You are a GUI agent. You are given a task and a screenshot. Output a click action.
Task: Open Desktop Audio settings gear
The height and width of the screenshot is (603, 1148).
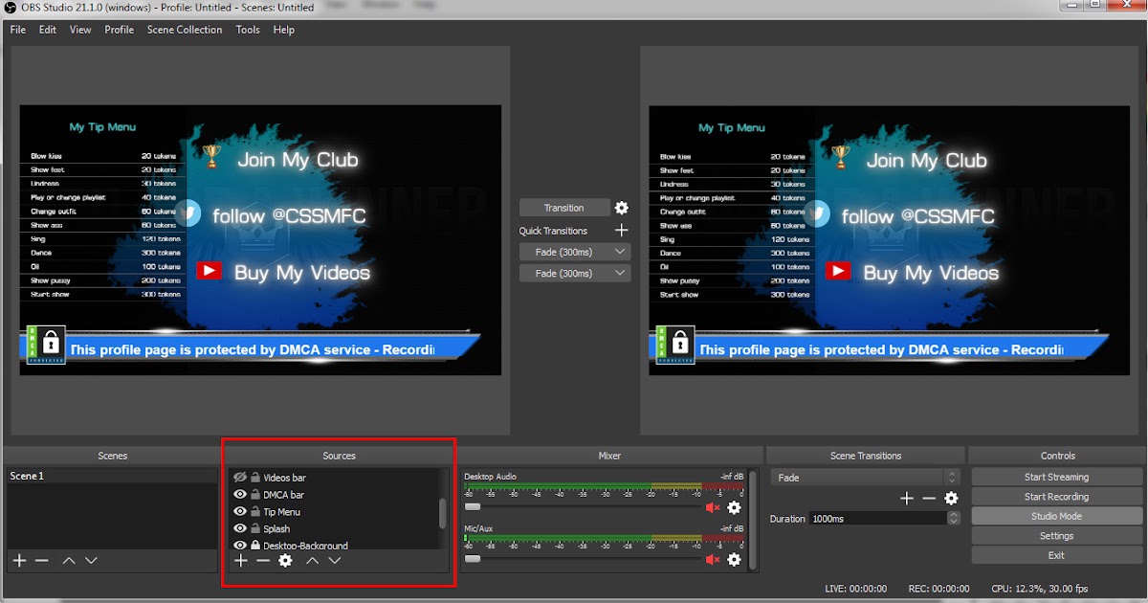click(x=734, y=507)
